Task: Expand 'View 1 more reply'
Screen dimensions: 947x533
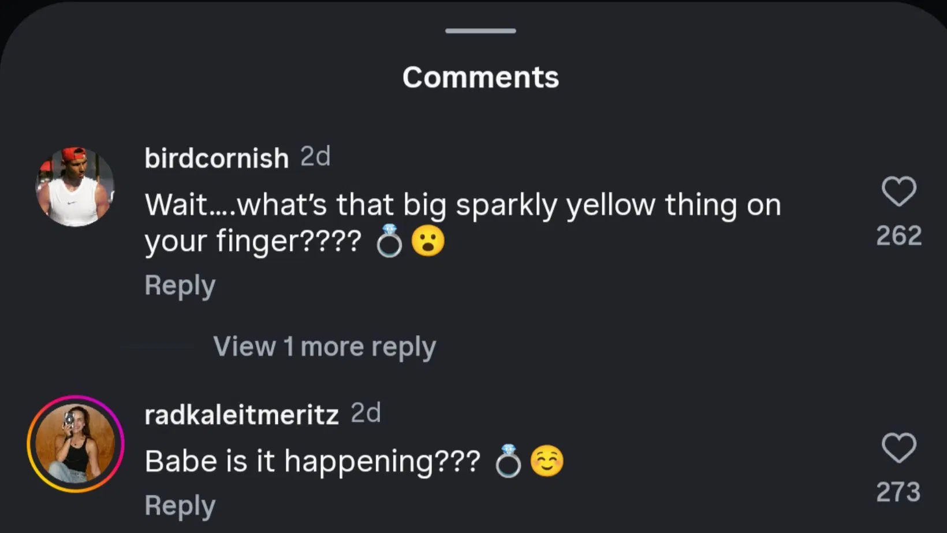Action: 325,347
